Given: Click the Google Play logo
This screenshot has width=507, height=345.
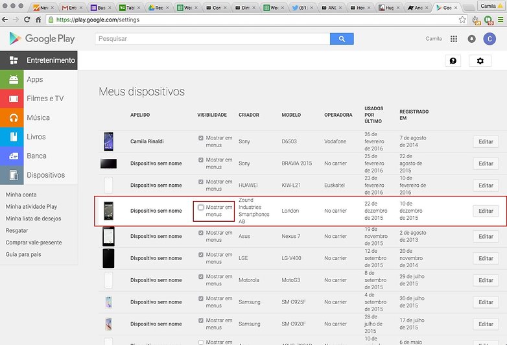Looking at the screenshot, I should tap(42, 39).
